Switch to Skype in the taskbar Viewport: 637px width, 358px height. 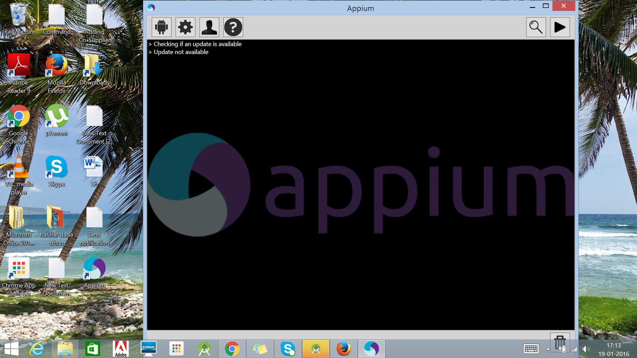(288, 349)
